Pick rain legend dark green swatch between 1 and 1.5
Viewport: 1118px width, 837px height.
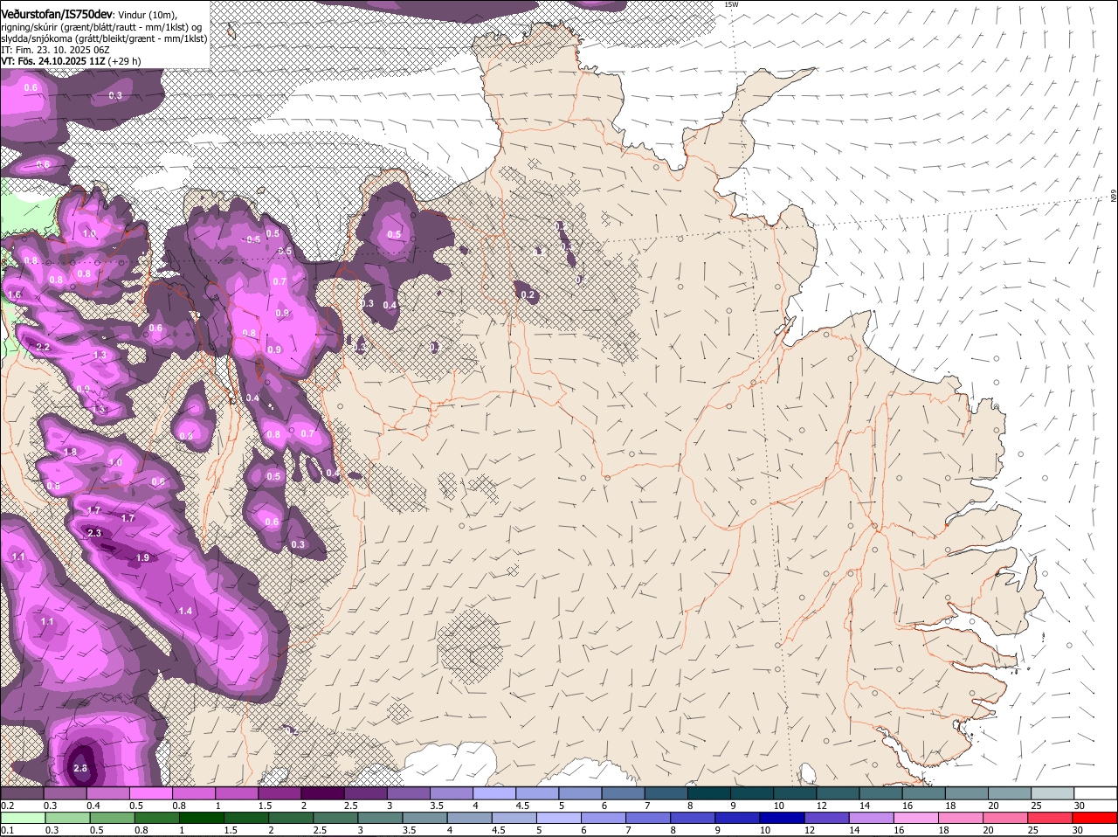(200, 818)
